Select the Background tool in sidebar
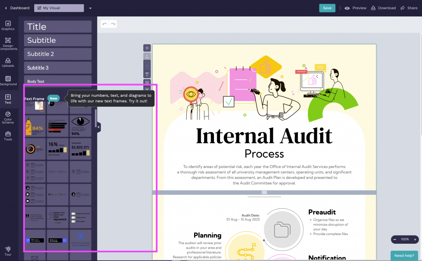The image size is (422, 261). click(x=8, y=81)
